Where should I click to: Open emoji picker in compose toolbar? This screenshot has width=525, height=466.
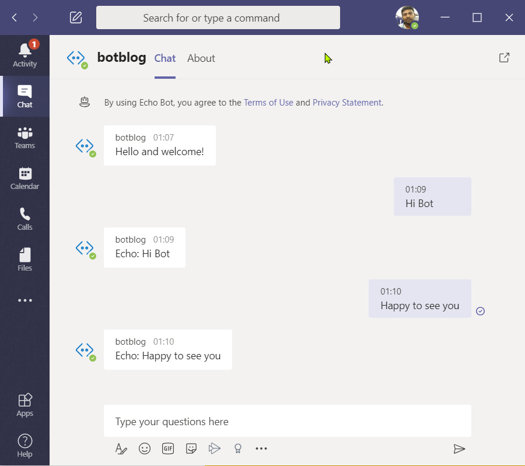[145, 449]
